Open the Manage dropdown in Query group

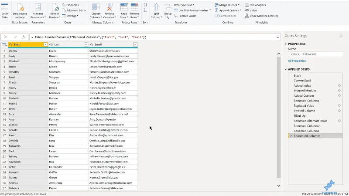click(x=70, y=16)
